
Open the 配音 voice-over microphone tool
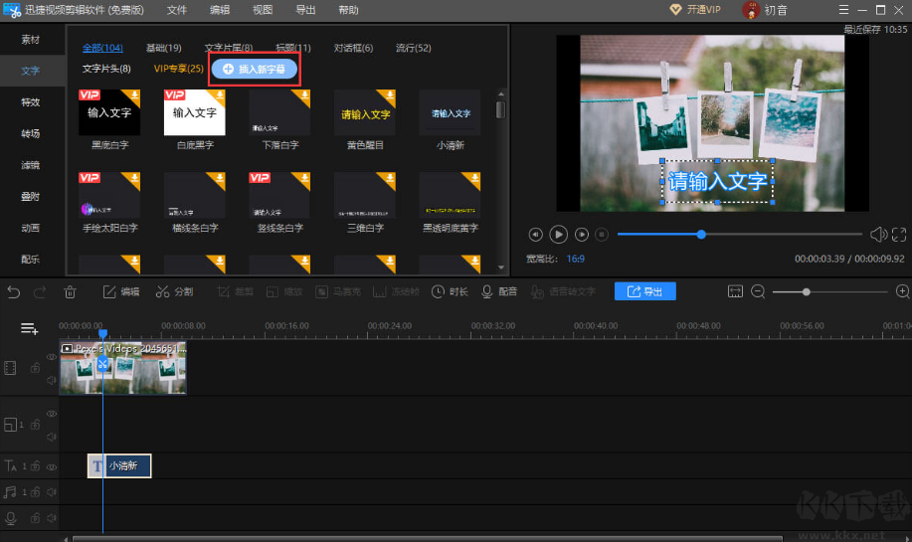[x=500, y=291]
